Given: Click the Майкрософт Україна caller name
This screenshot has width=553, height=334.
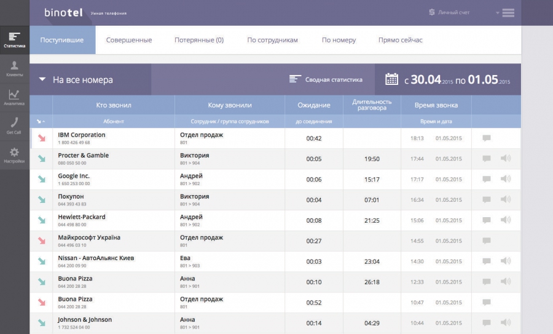Looking at the screenshot, I should (x=89, y=237).
